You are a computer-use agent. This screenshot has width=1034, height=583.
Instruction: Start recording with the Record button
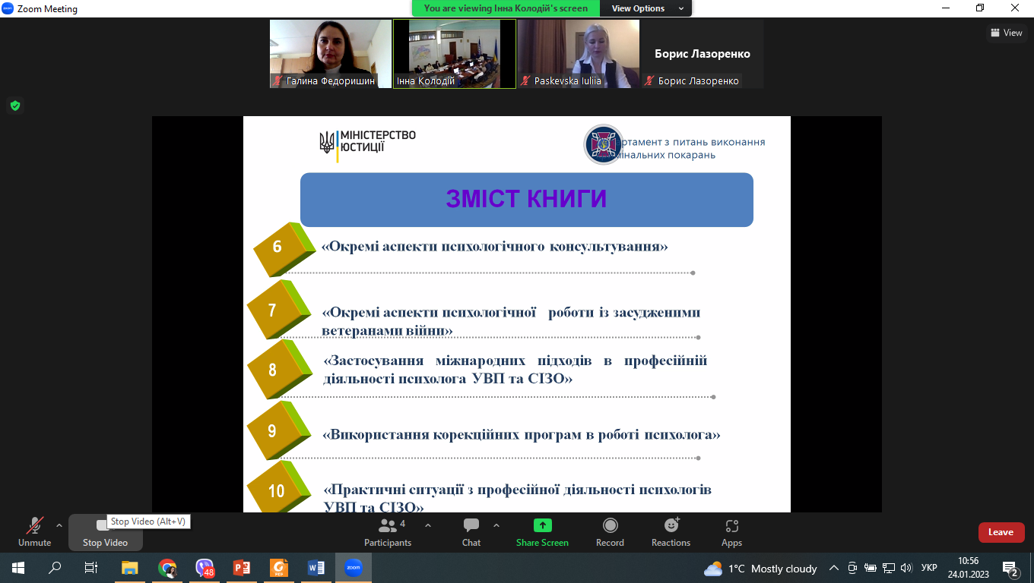click(x=610, y=531)
